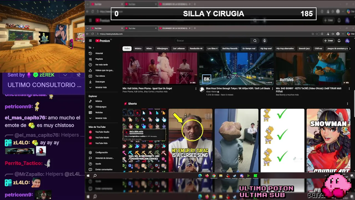Open Videojuegos under Explorar
The width and height of the screenshot is (355, 200).
coord(101,107)
